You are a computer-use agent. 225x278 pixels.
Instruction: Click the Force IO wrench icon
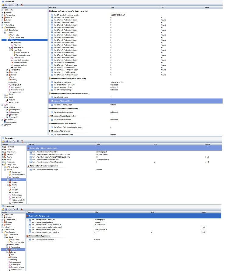coord(10,117)
